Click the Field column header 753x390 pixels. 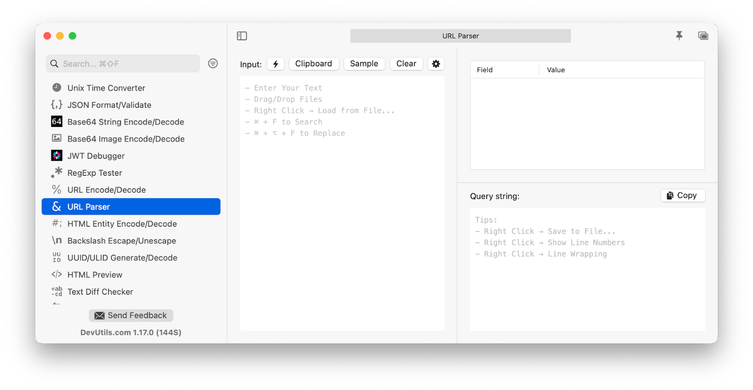(x=485, y=70)
